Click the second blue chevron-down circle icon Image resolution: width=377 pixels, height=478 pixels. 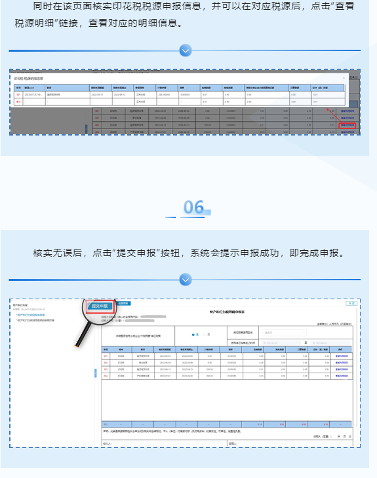tap(186, 280)
